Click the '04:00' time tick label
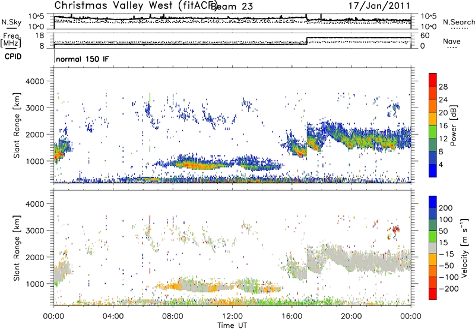The width and height of the screenshot is (475, 329). tap(113, 317)
